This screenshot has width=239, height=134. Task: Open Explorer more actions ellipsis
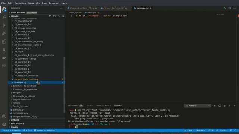point(61,8)
